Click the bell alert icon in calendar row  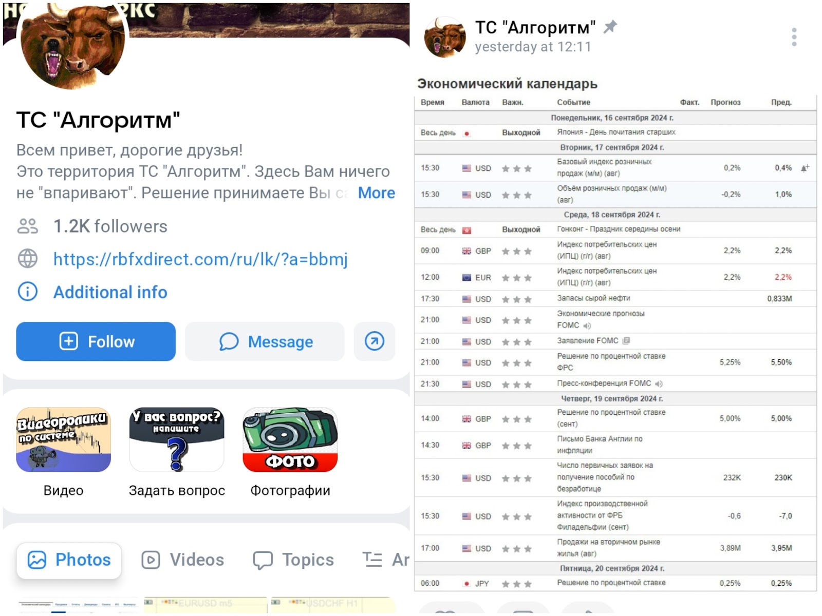click(805, 168)
